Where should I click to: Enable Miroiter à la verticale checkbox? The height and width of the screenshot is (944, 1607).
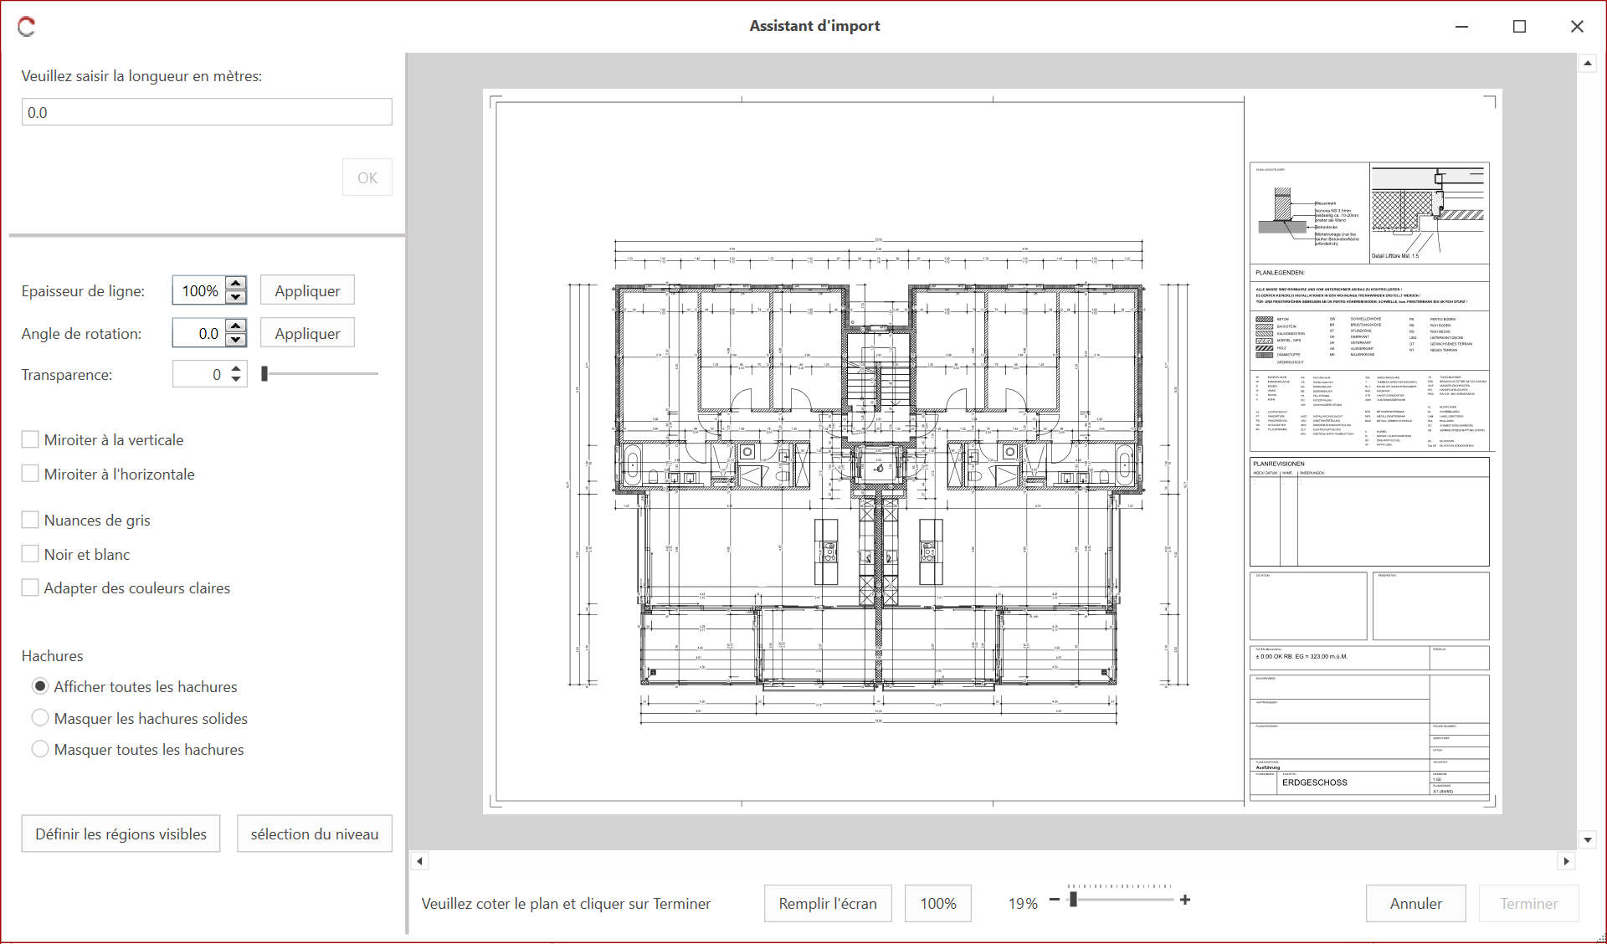coord(30,439)
